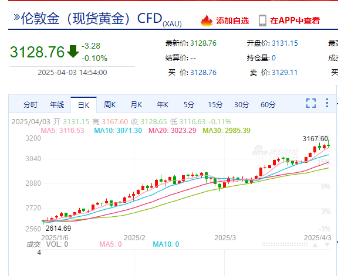Screen dimensions: 338x276
Task: Click the MA20: 3023.29 indicator label
Action: pyautogui.click(x=173, y=131)
